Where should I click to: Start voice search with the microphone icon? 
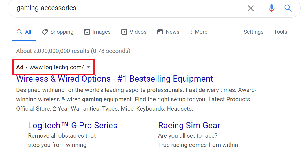[x=271, y=8]
